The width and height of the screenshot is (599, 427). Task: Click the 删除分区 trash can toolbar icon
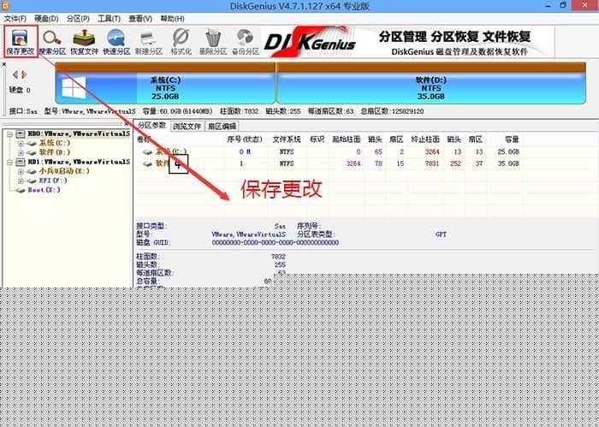(213, 42)
